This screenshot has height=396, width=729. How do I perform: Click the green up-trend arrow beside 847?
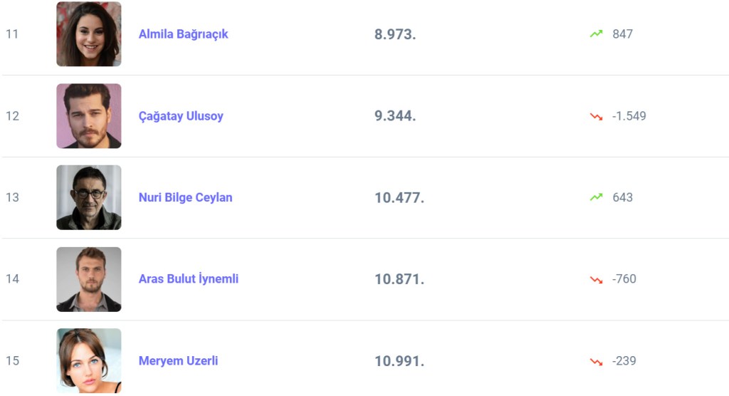(x=596, y=34)
